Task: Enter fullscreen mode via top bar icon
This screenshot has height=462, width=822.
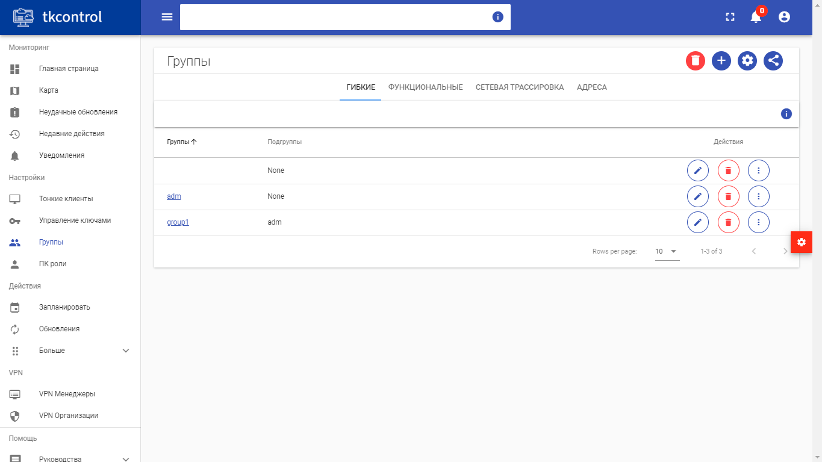Action: point(730,17)
